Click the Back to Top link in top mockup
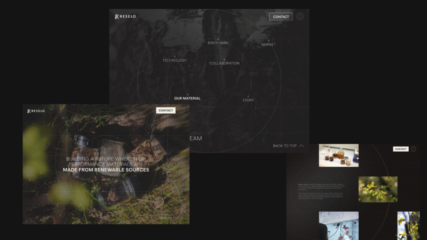The image size is (427, 240). pyautogui.click(x=285, y=146)
